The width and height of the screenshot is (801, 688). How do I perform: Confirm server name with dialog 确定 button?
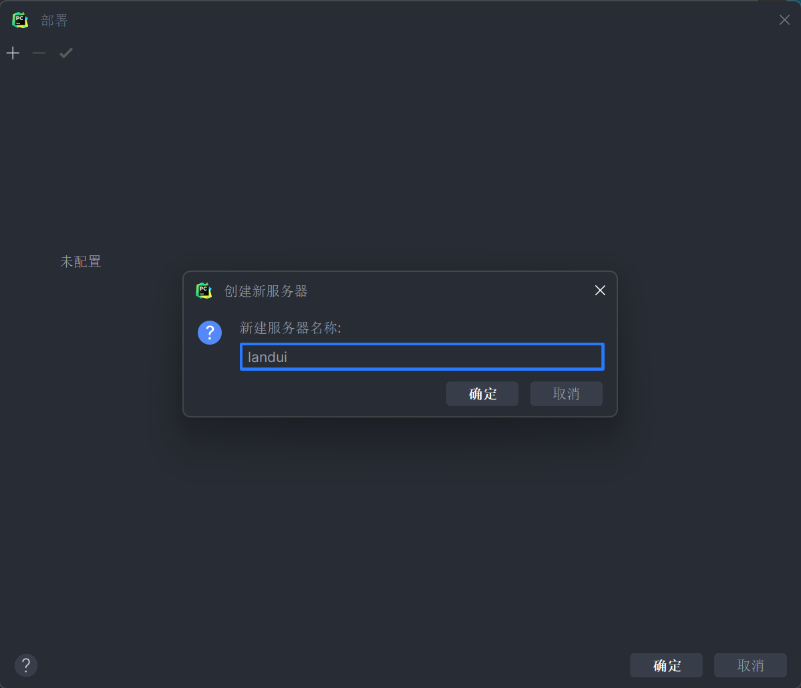pos(482,394)
